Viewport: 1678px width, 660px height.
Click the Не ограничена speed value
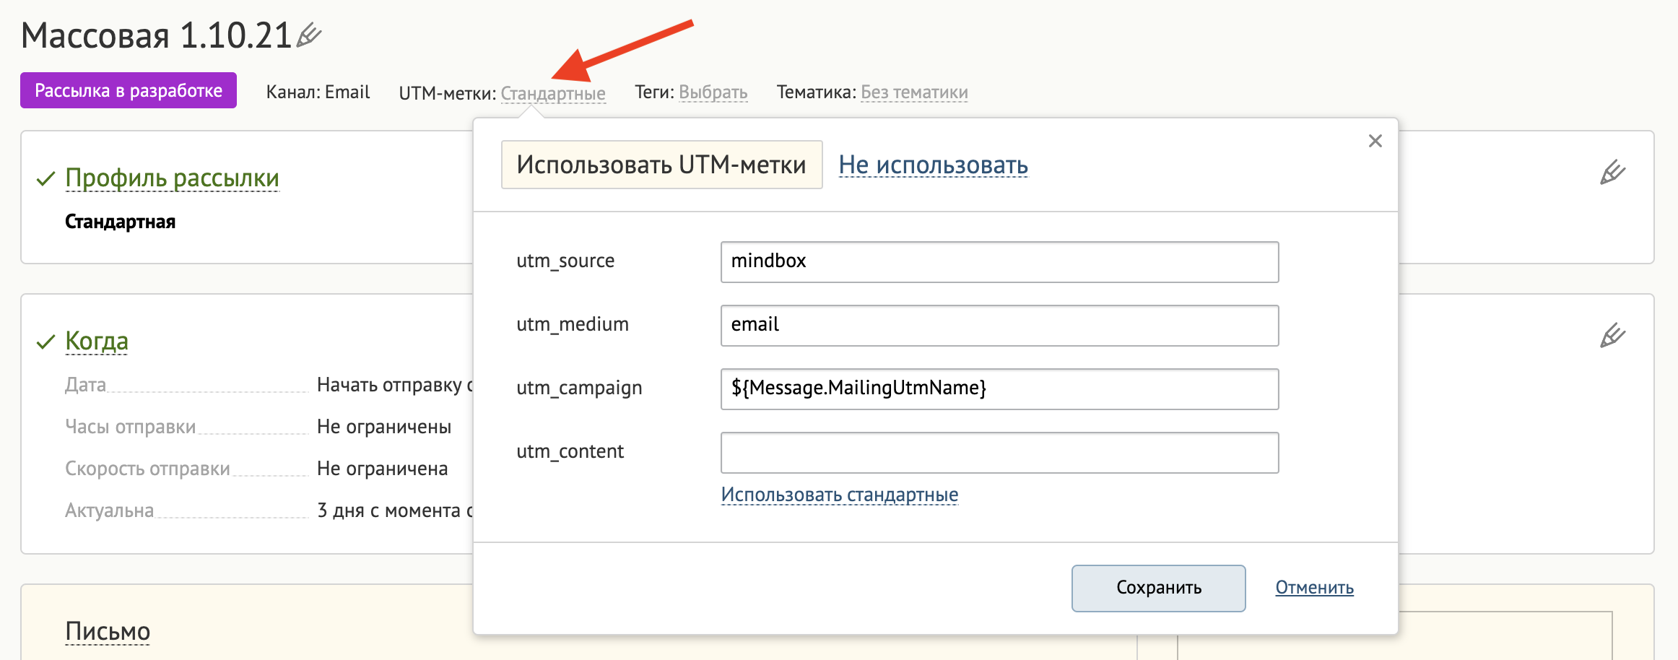tap(383, 469)
